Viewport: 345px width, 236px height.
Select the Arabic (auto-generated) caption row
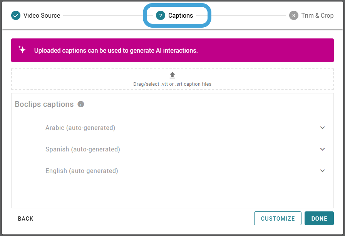click(x=172, y=128)
